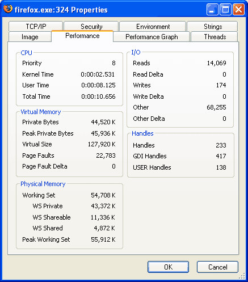This screenshot has height=282, width=248.
Task: Select Other value 68,255
Action: coord(216,107)
